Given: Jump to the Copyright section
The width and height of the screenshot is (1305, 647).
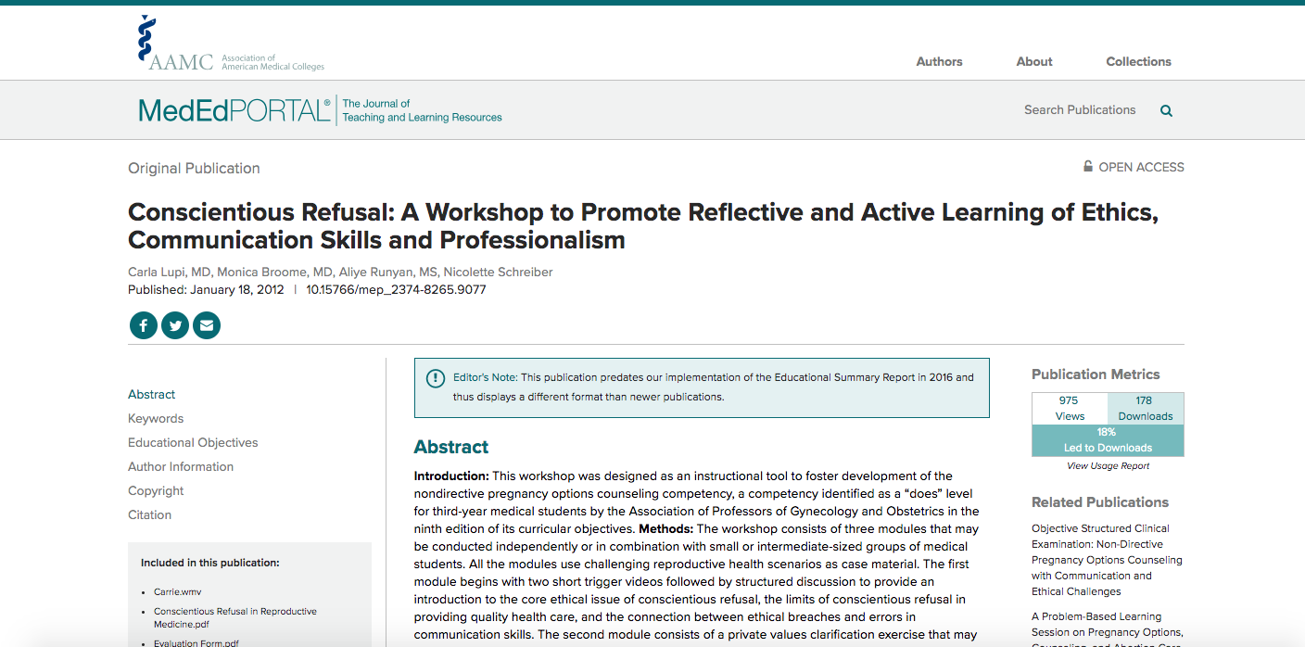Looking at the screenshot, I should point(156,490).
